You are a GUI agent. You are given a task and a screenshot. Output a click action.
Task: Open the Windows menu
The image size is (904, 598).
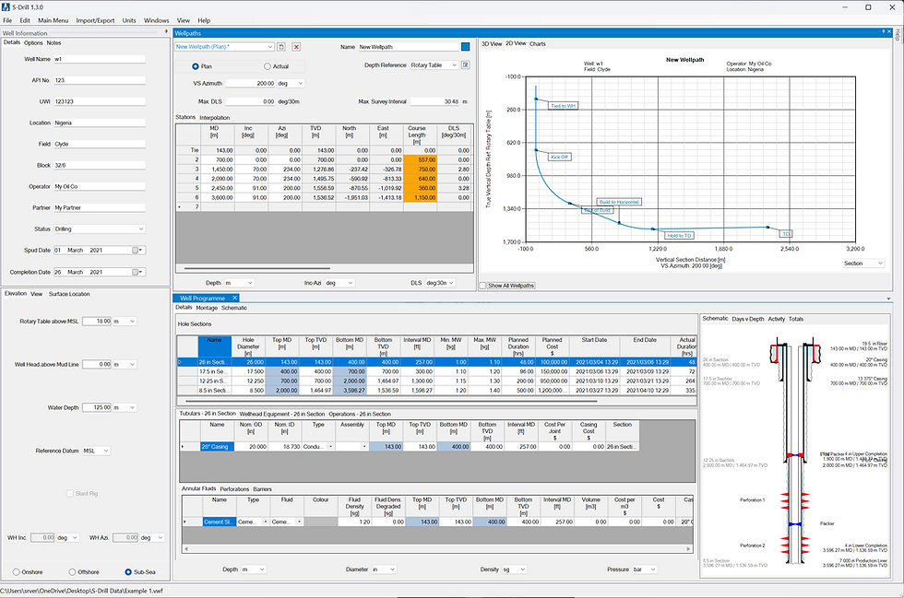point(156,20)
